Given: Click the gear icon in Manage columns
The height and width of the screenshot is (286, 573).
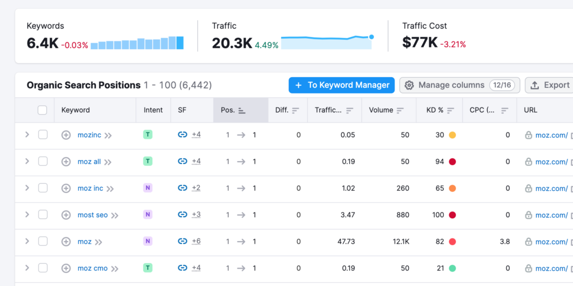Looking at the screenshot, I should click(409, 85).
